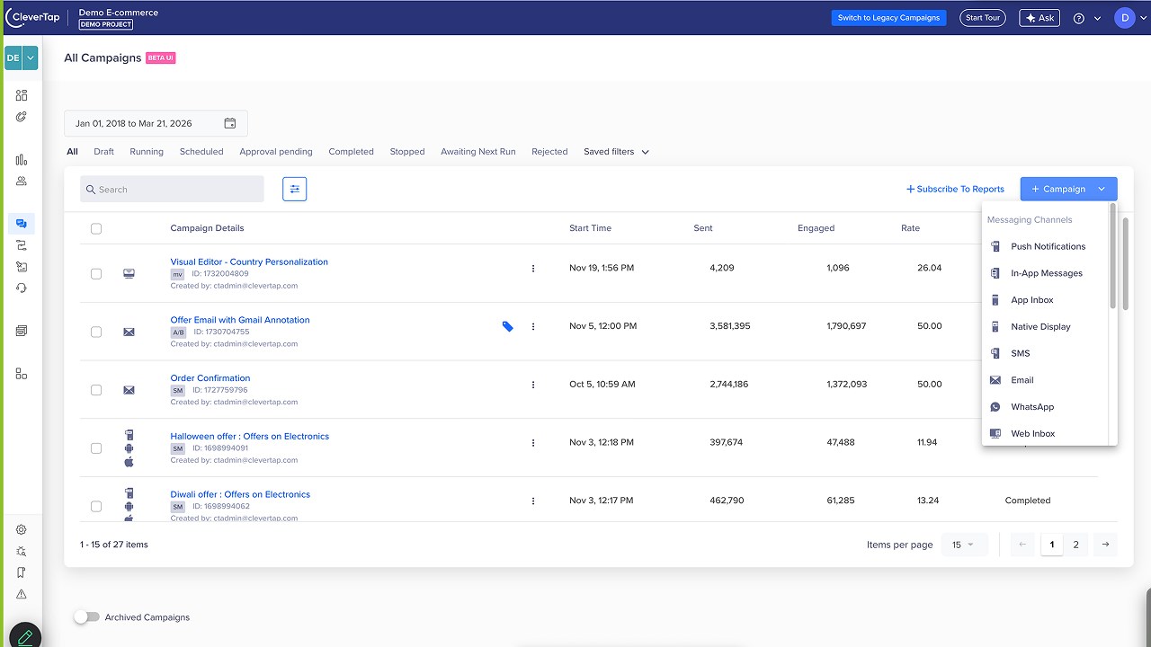Image resolution: width=1151 pixels, height=647 pixels.
Task: Click Switch to Legacy Campaigns button
Action: 888,18
